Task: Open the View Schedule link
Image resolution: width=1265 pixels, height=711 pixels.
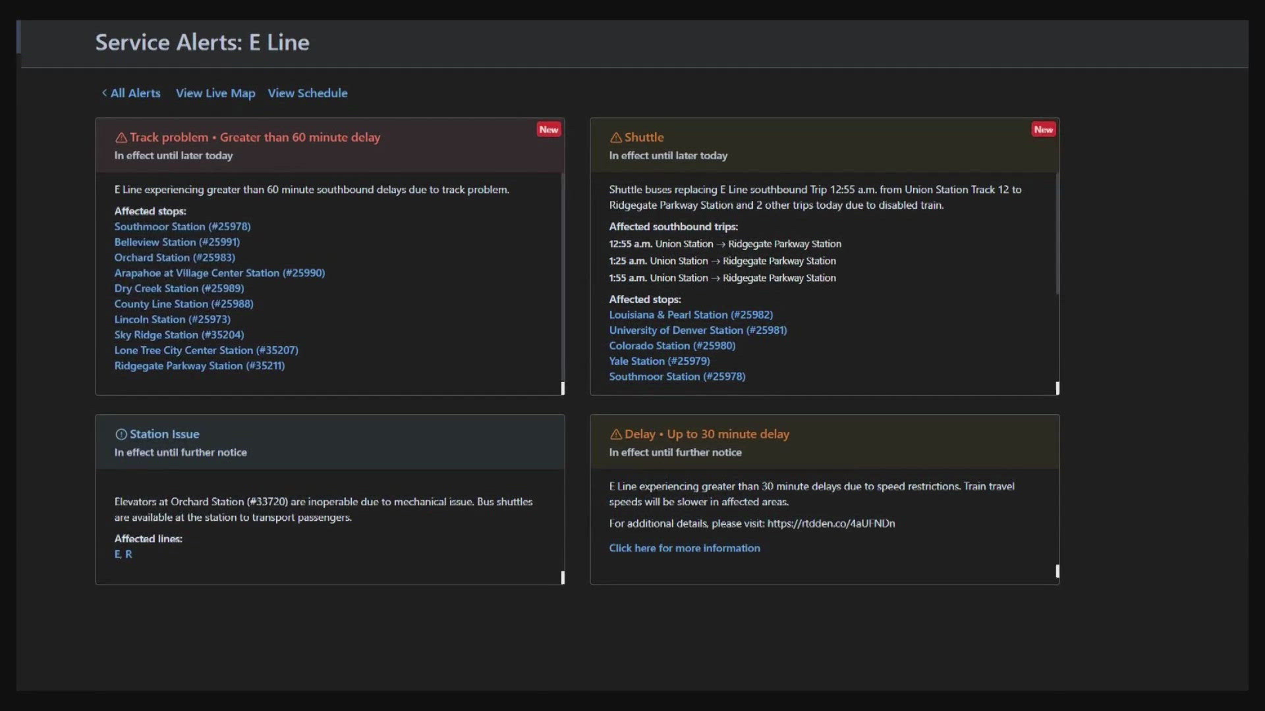Action: 308,93
